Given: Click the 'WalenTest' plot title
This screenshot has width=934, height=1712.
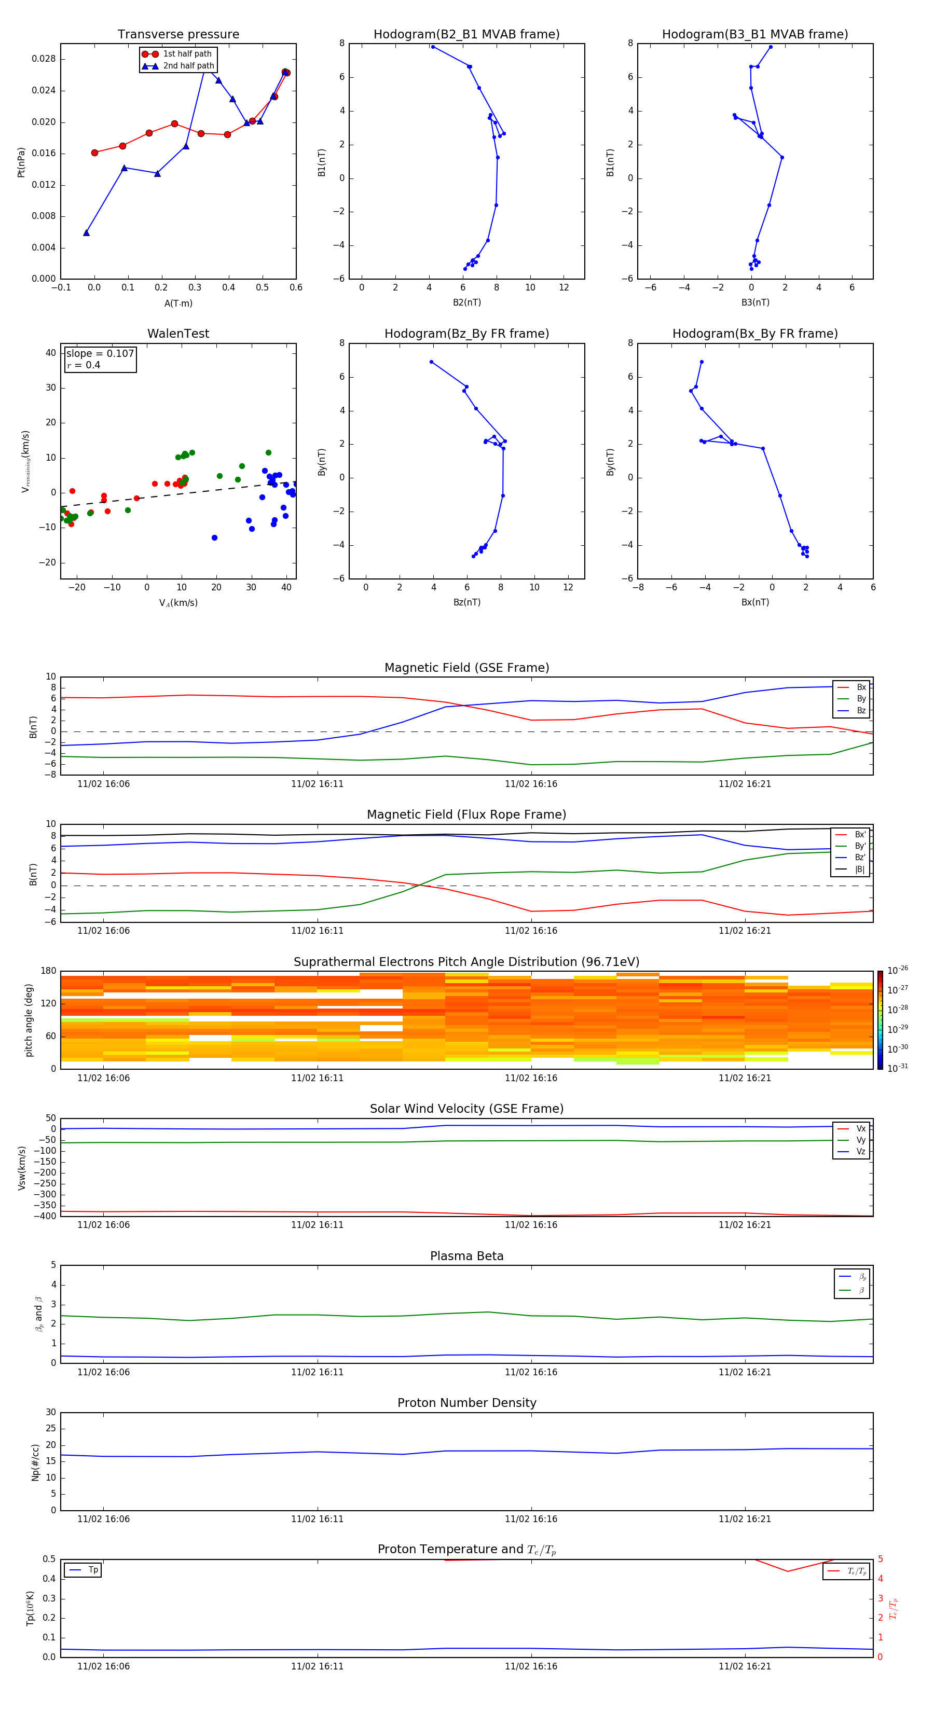Looking at the screenshot, I should pos(178,334).
